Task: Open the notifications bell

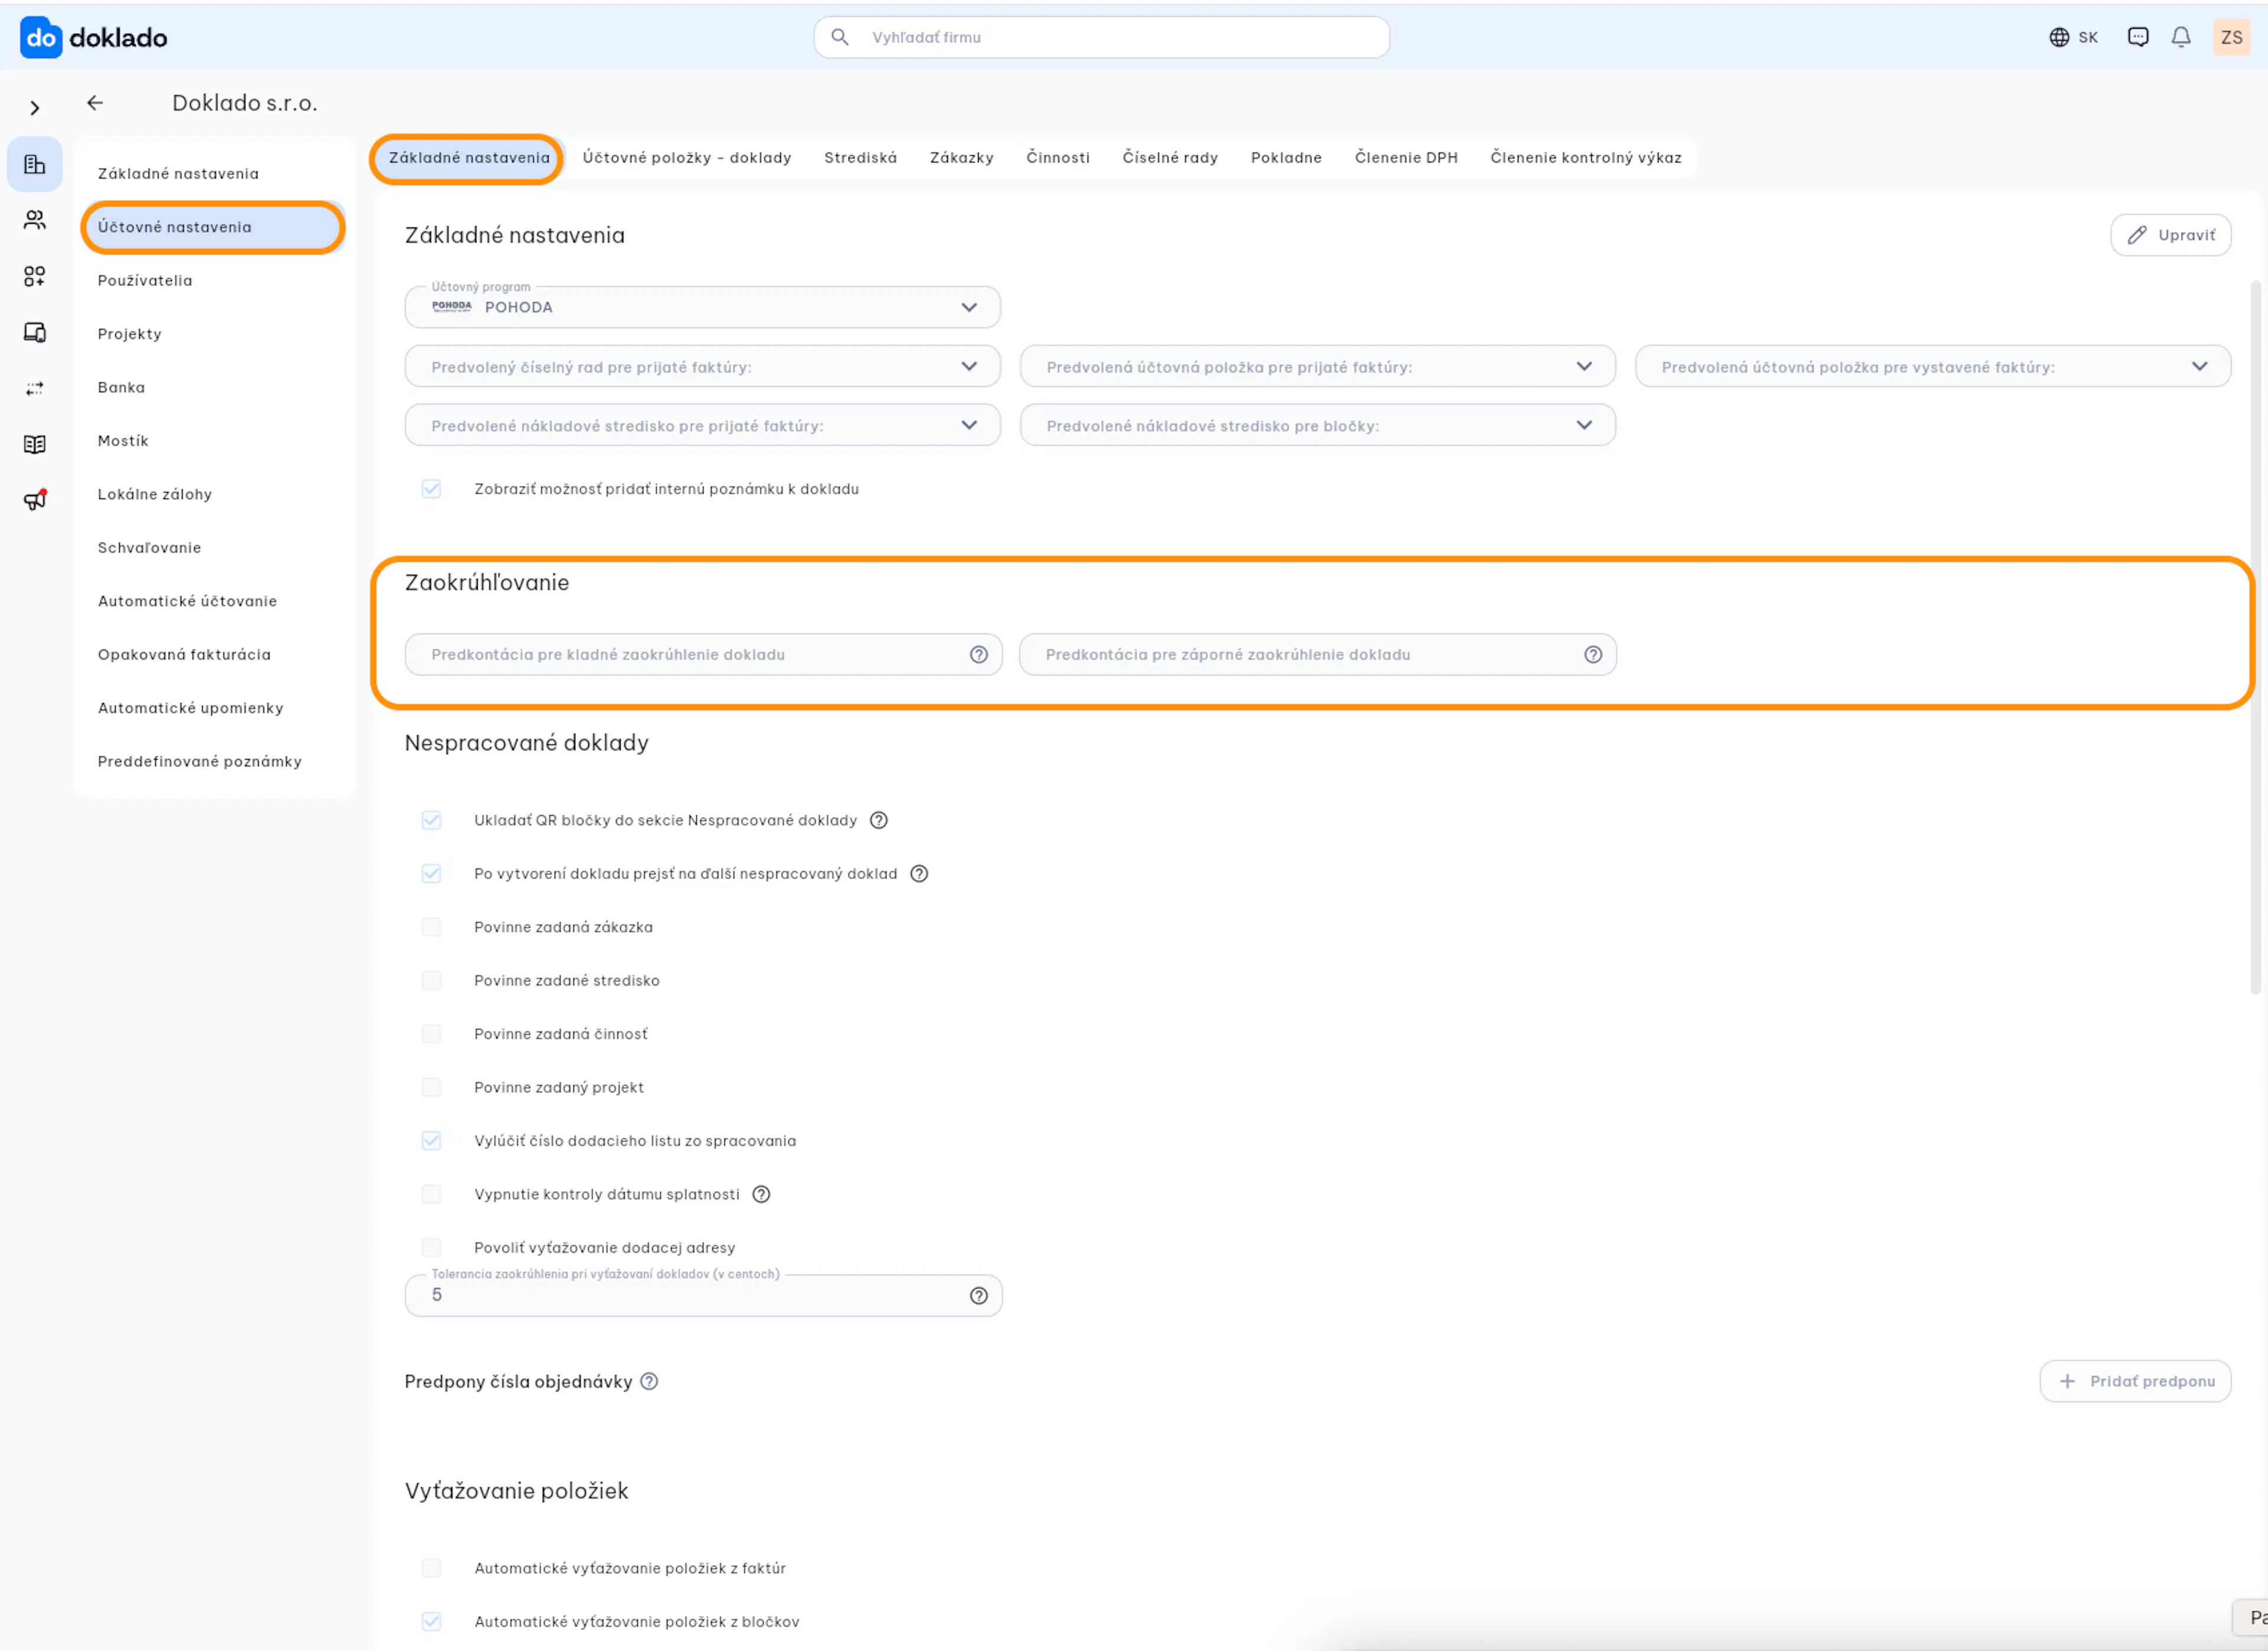Action: tap(2181, 37)
